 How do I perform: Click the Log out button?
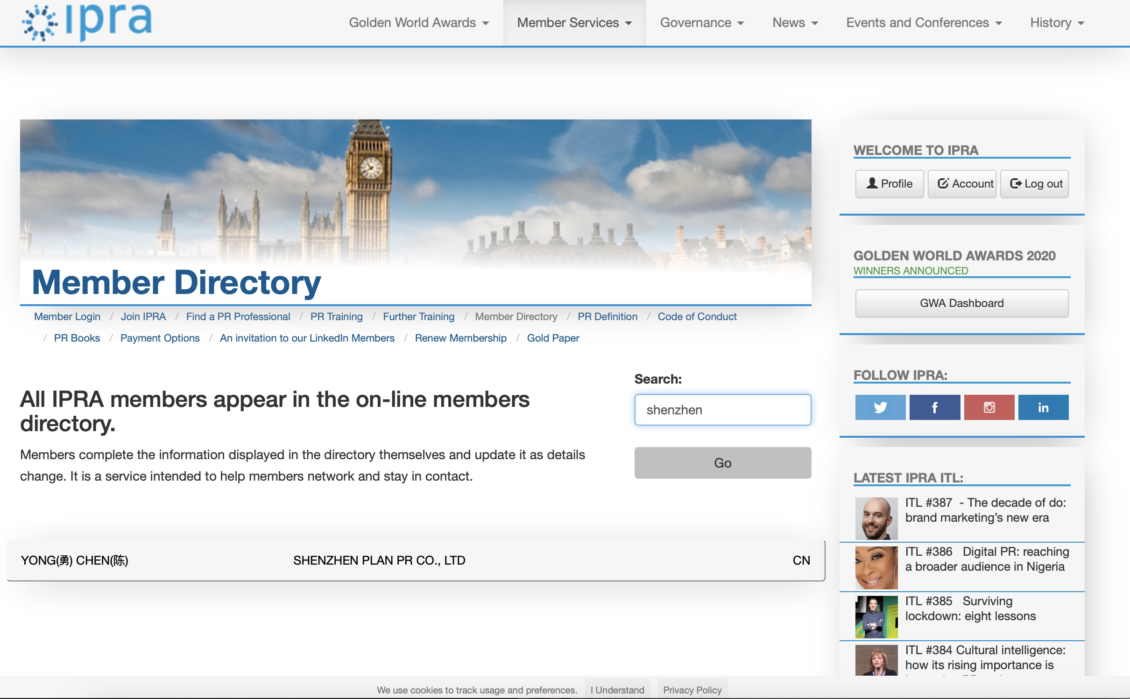click(1034, 184)
